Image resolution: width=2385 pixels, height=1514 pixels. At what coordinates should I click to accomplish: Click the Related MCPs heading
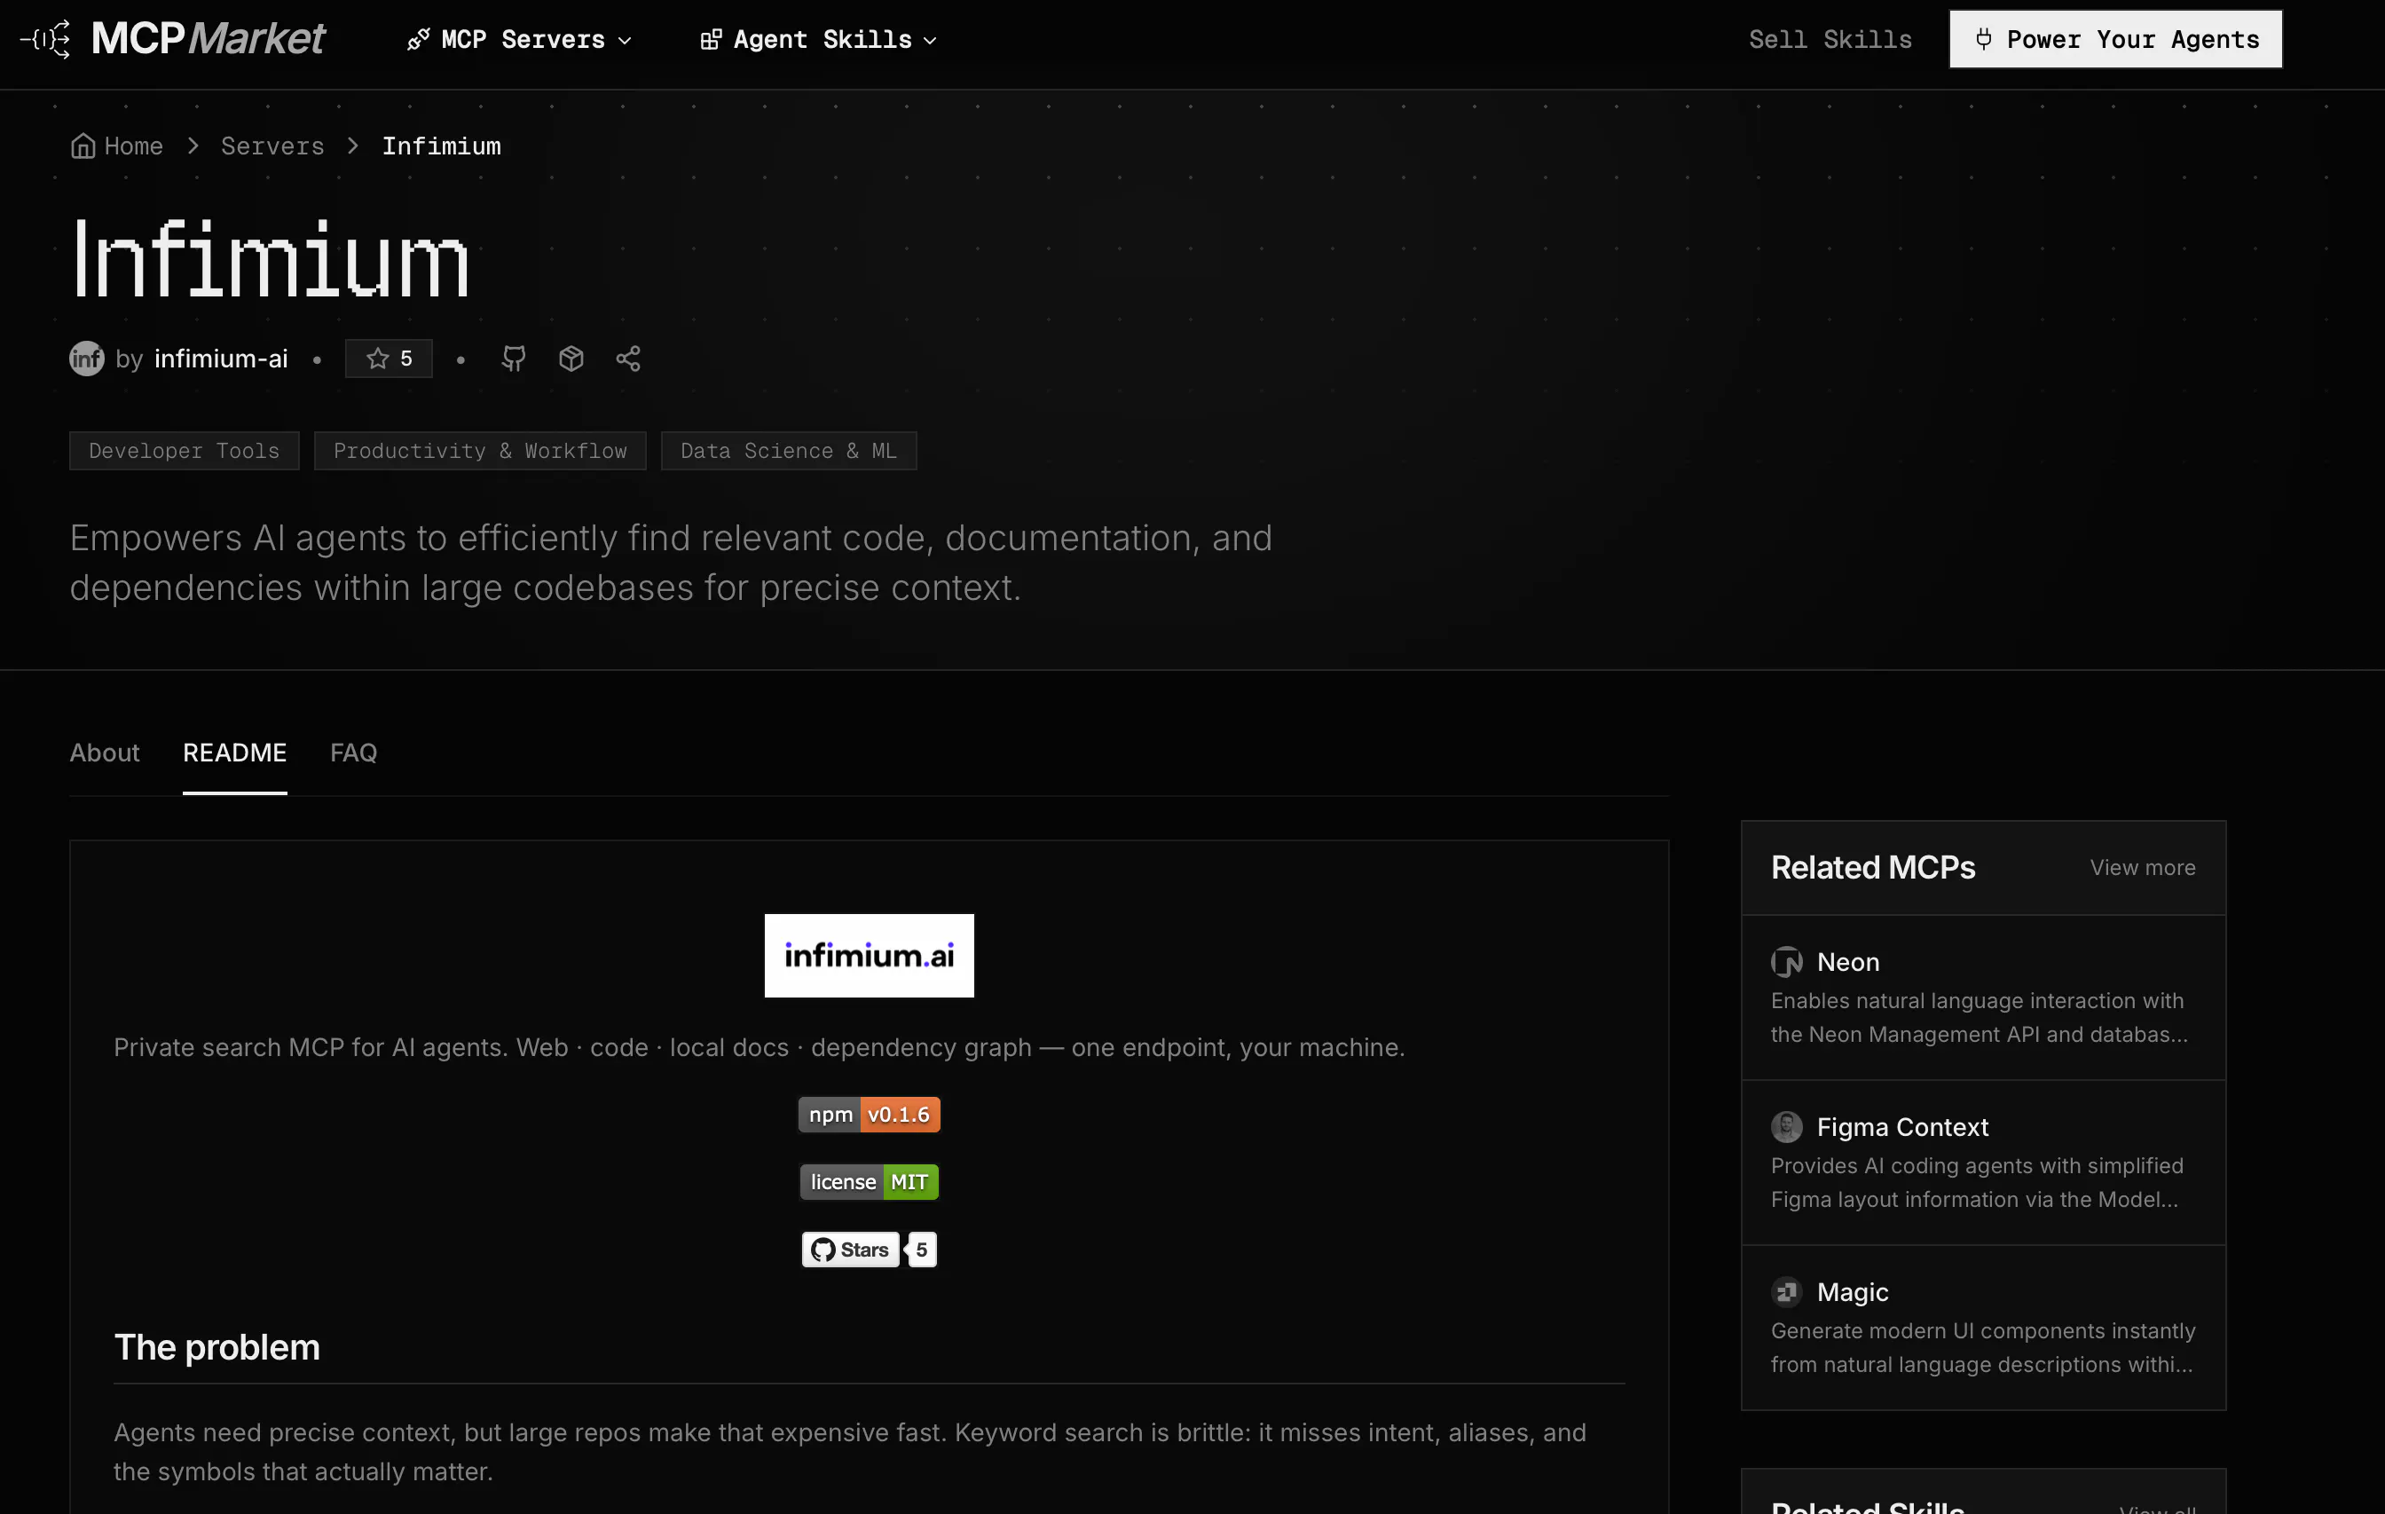tap(1873, 868)
